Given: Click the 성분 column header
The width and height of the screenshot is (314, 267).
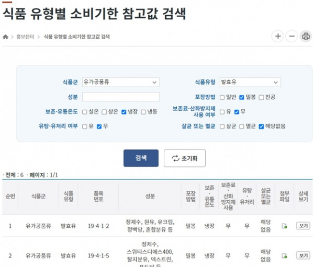Looking at the screenshot, I should click(x=150, y=196).
